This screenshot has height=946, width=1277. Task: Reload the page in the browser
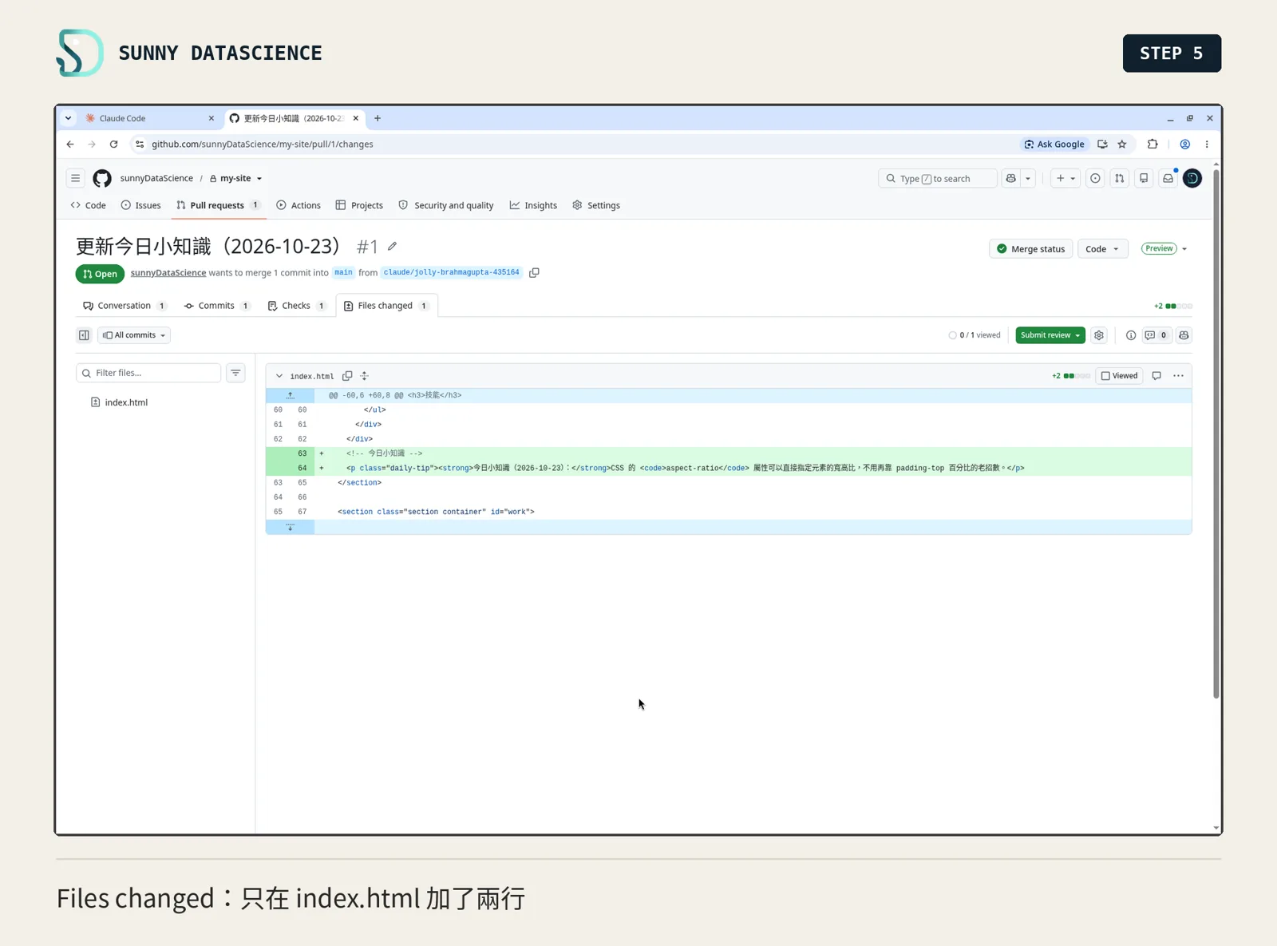click(113, 144)
